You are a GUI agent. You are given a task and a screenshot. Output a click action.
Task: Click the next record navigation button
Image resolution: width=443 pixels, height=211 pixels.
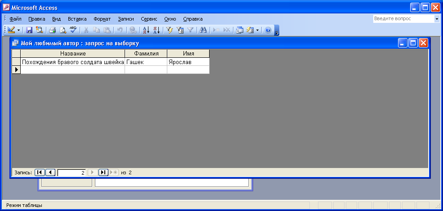click(93, 172)
